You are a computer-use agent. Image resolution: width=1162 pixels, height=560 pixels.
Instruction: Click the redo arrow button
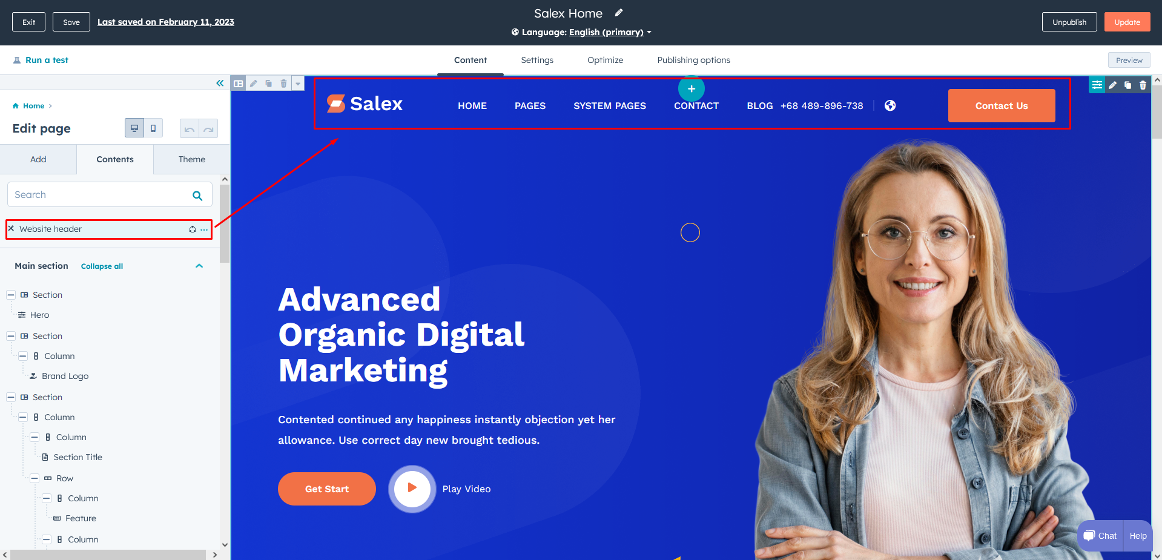(208, 129)
